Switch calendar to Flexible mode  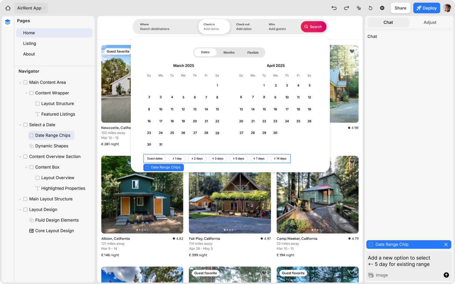pyautogui.click(x=253, y=53)
